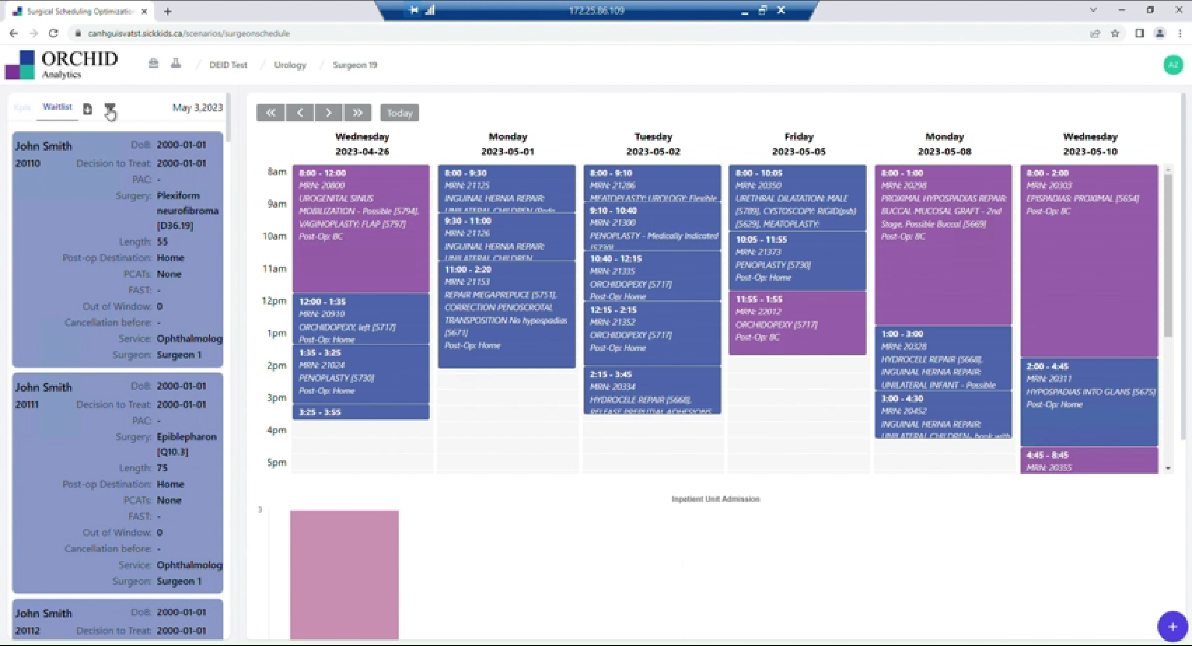This screenshot has width=1192, height=646.
Task: Click the user avatar in the top right
Action: [x=1172, y=65]
